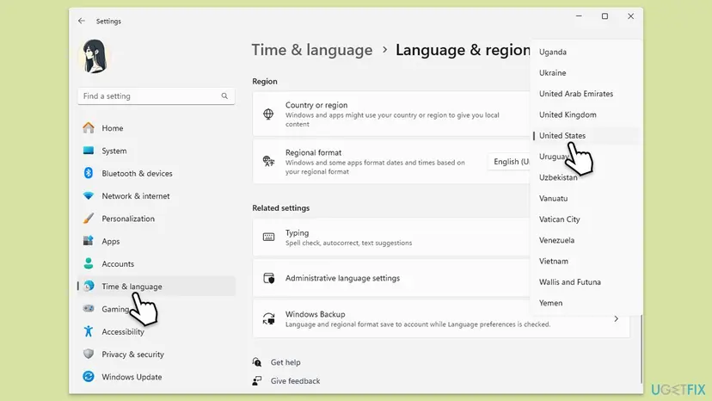This screenshot has height=401, width=712.
Task: Click the Windows Update sync icon
Action: 89,376
